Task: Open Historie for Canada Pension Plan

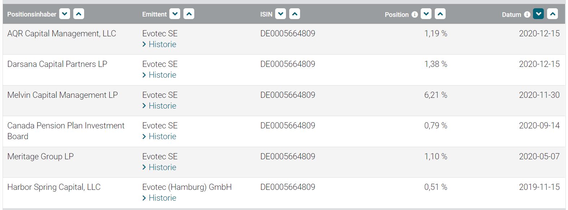Action: coord(162,136)
